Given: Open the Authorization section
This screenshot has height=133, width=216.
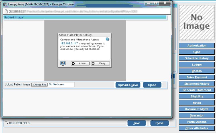Looking at the screenshot, I should point(197,46).
